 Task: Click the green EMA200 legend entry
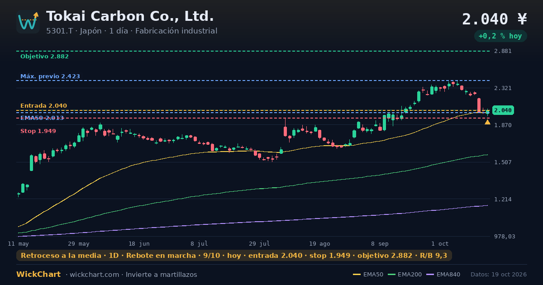[x=405, y=275]
